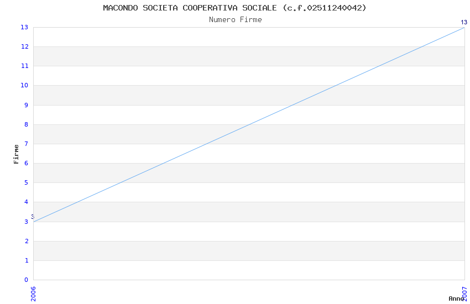
Task: Click the chart title MACONDO SOCIETA COOPERATIVA SOCIALE
Action: (x=234, y=8)
